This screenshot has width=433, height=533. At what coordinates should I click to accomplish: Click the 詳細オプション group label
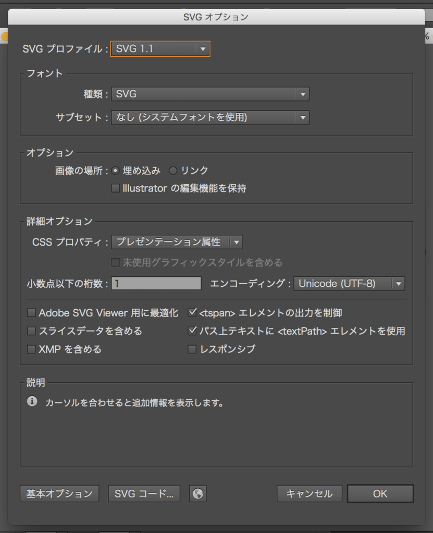point(59,222)
